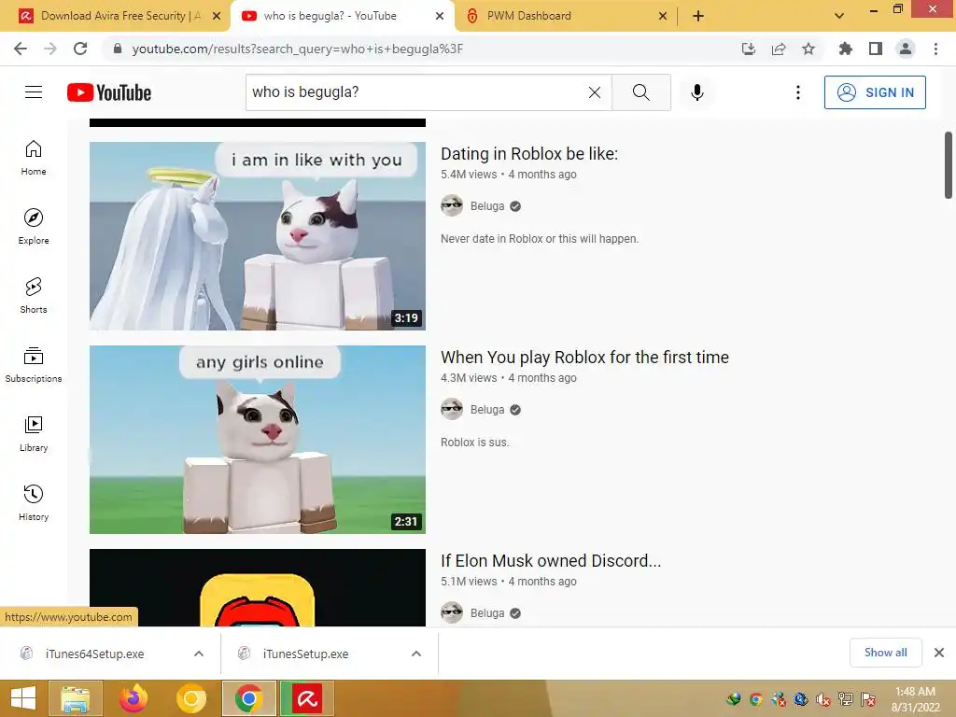Open the Chrome three-dot menu

click(x=935, y=49)
